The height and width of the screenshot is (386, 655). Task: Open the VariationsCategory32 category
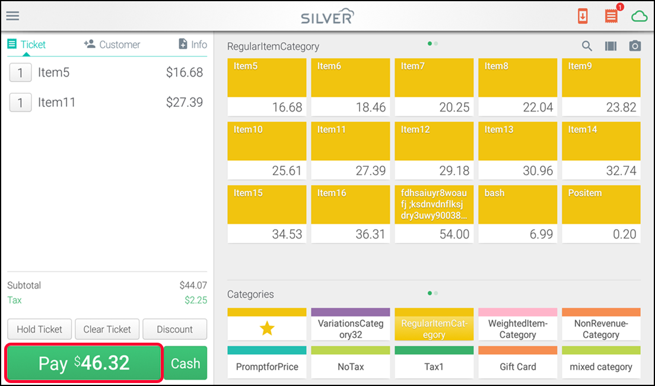[351, 324]
